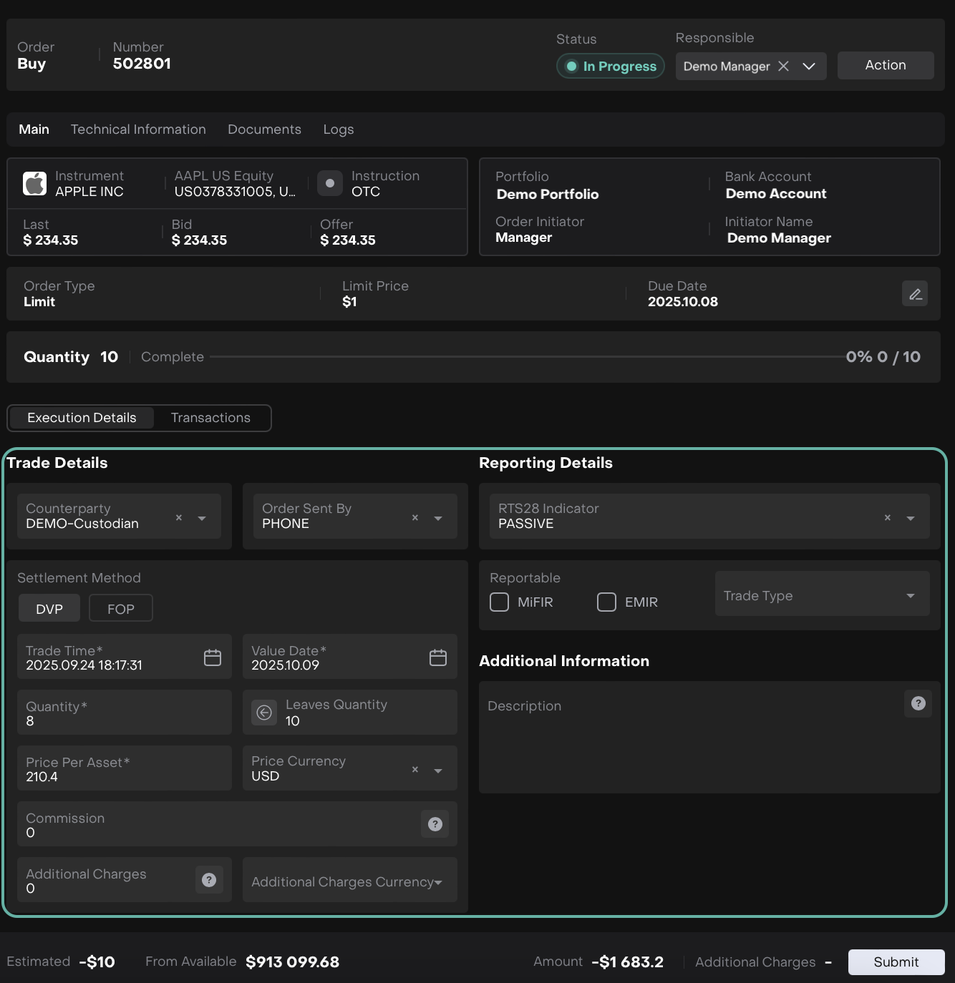
Task: Click the Additional Charges help icon
Action: [209, 880]
